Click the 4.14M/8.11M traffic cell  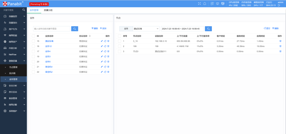(x=182, y=46)
